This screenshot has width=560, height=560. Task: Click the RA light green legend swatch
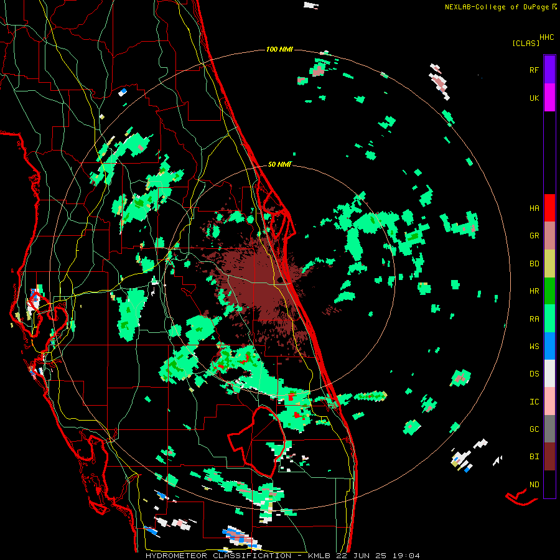point(549,319)
